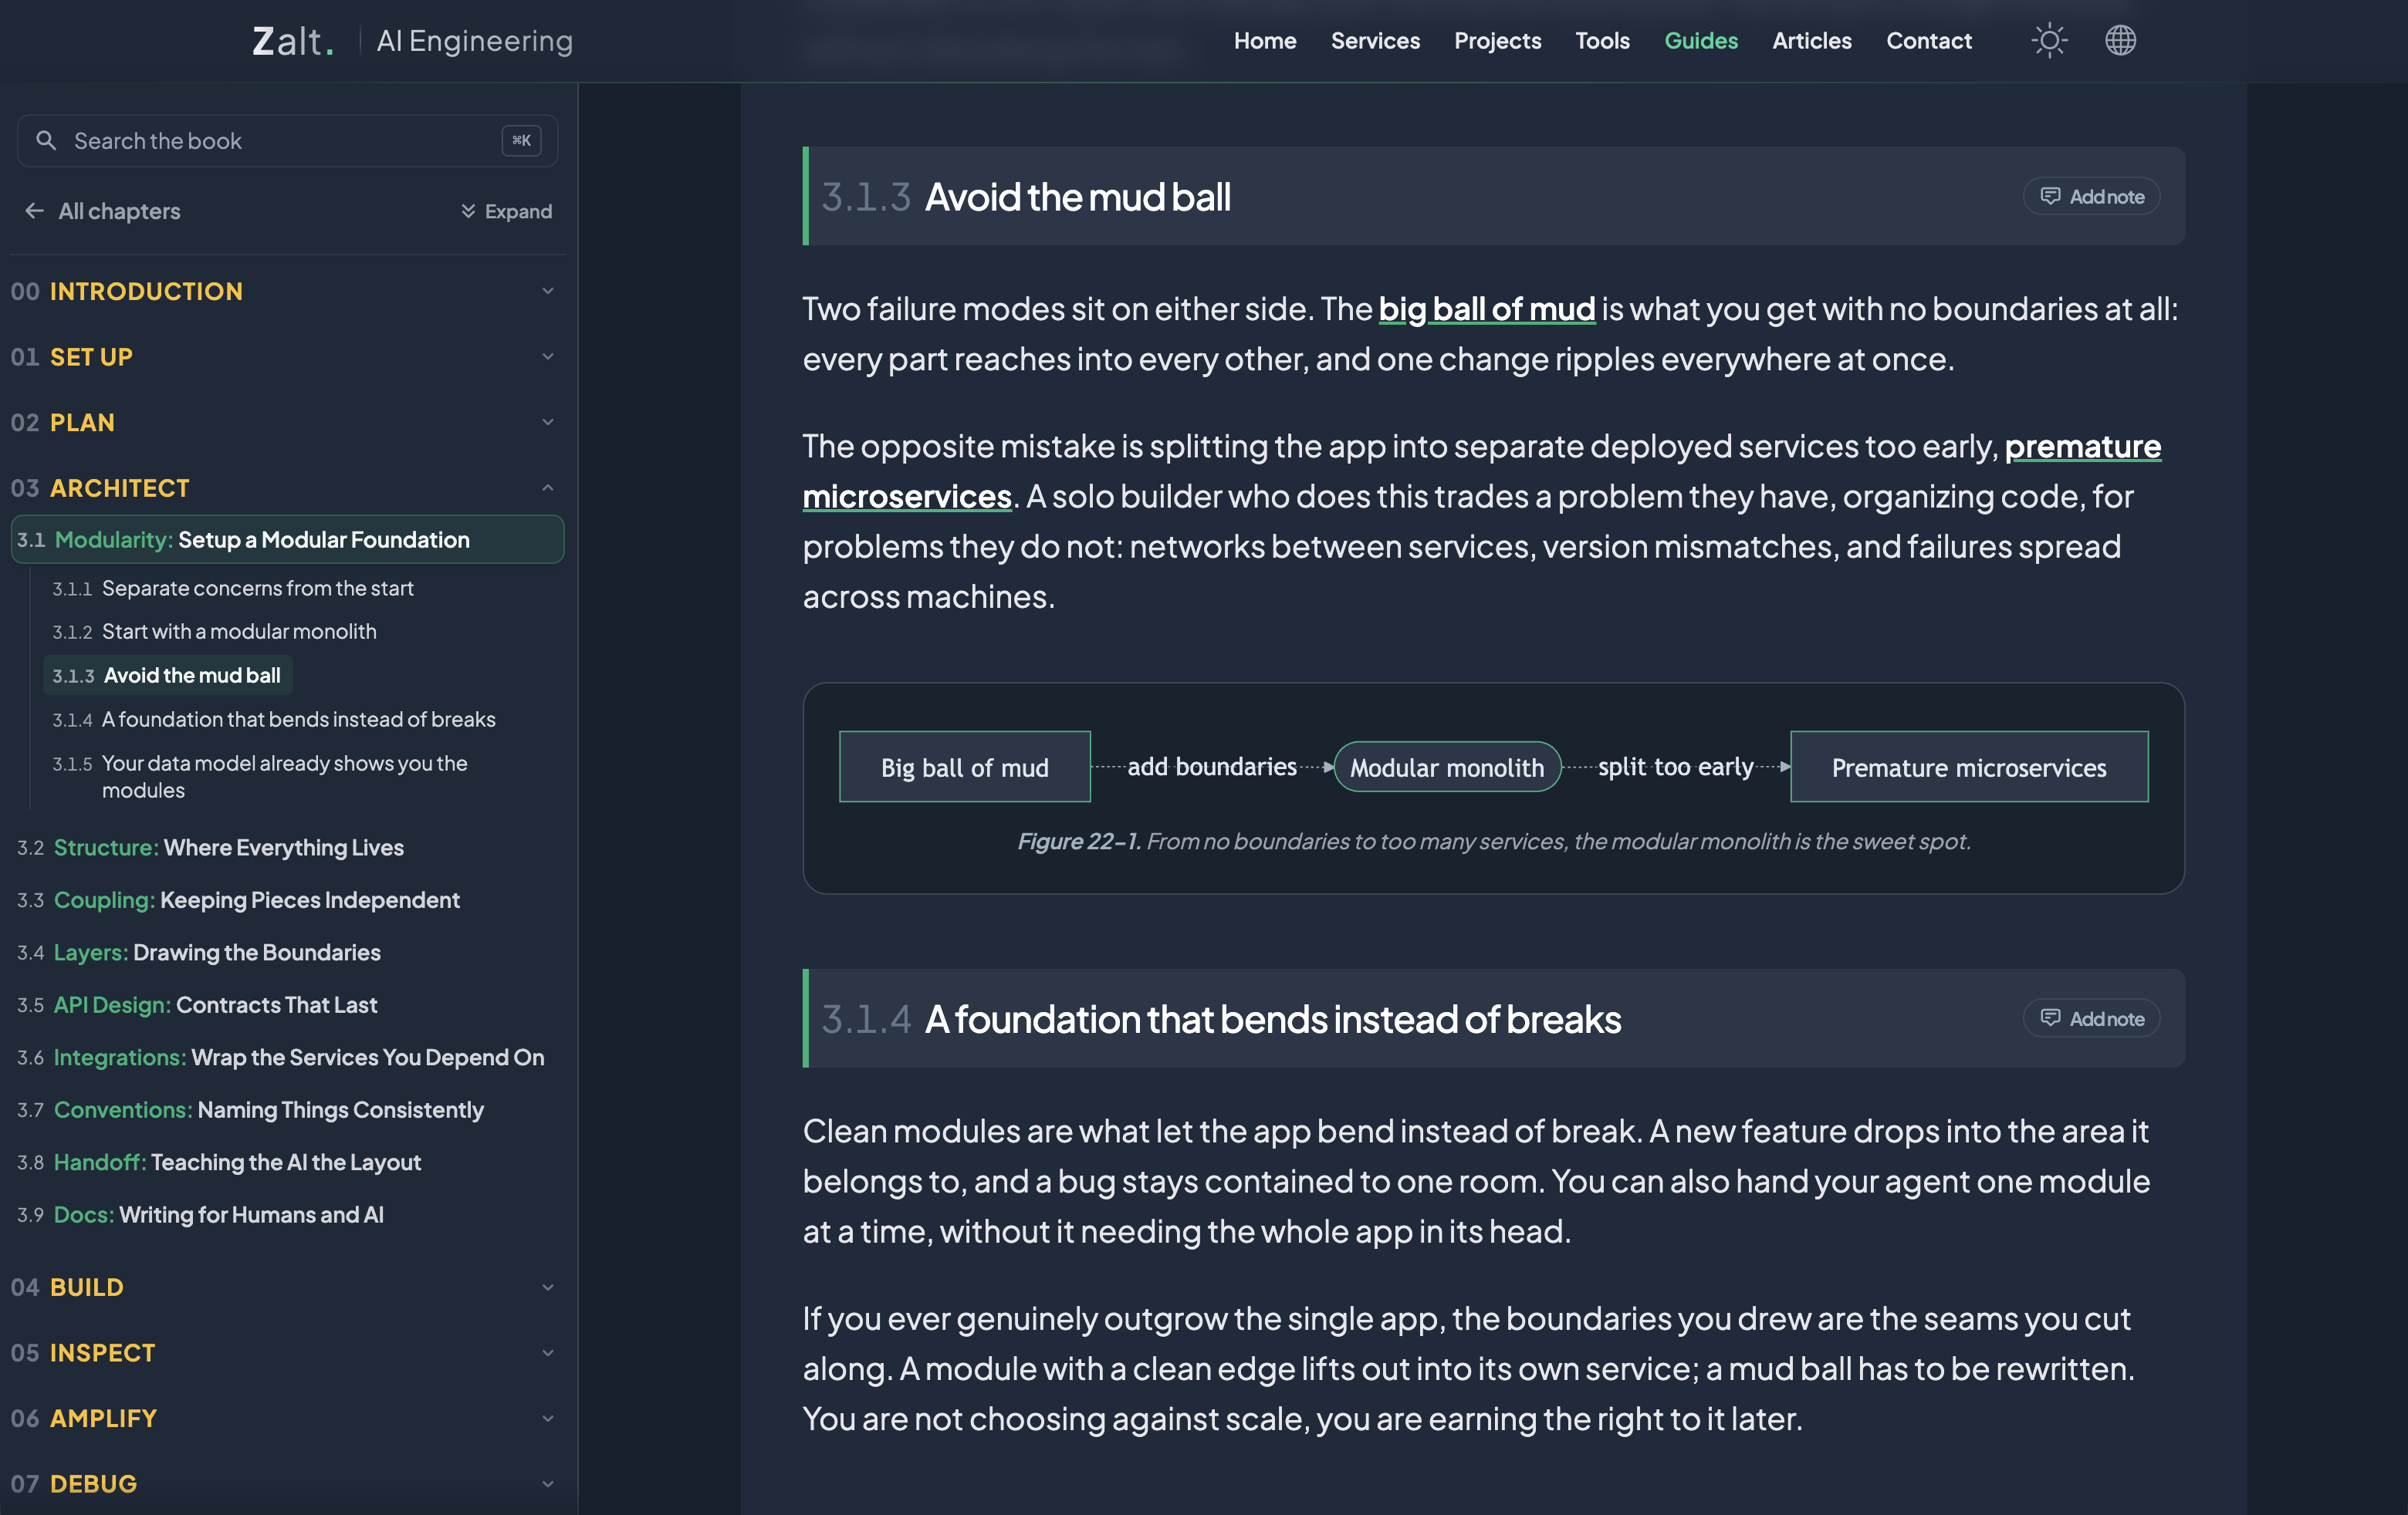Toggle light theme with sun icon
Screen dimensions: 2408x1515
click(2049, 41)
